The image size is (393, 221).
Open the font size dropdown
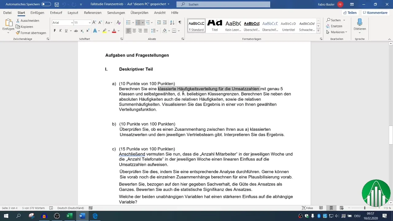[x=90, y=23]
